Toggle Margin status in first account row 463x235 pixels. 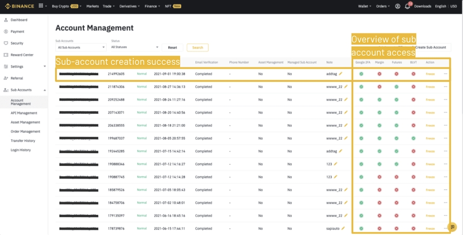380,74
